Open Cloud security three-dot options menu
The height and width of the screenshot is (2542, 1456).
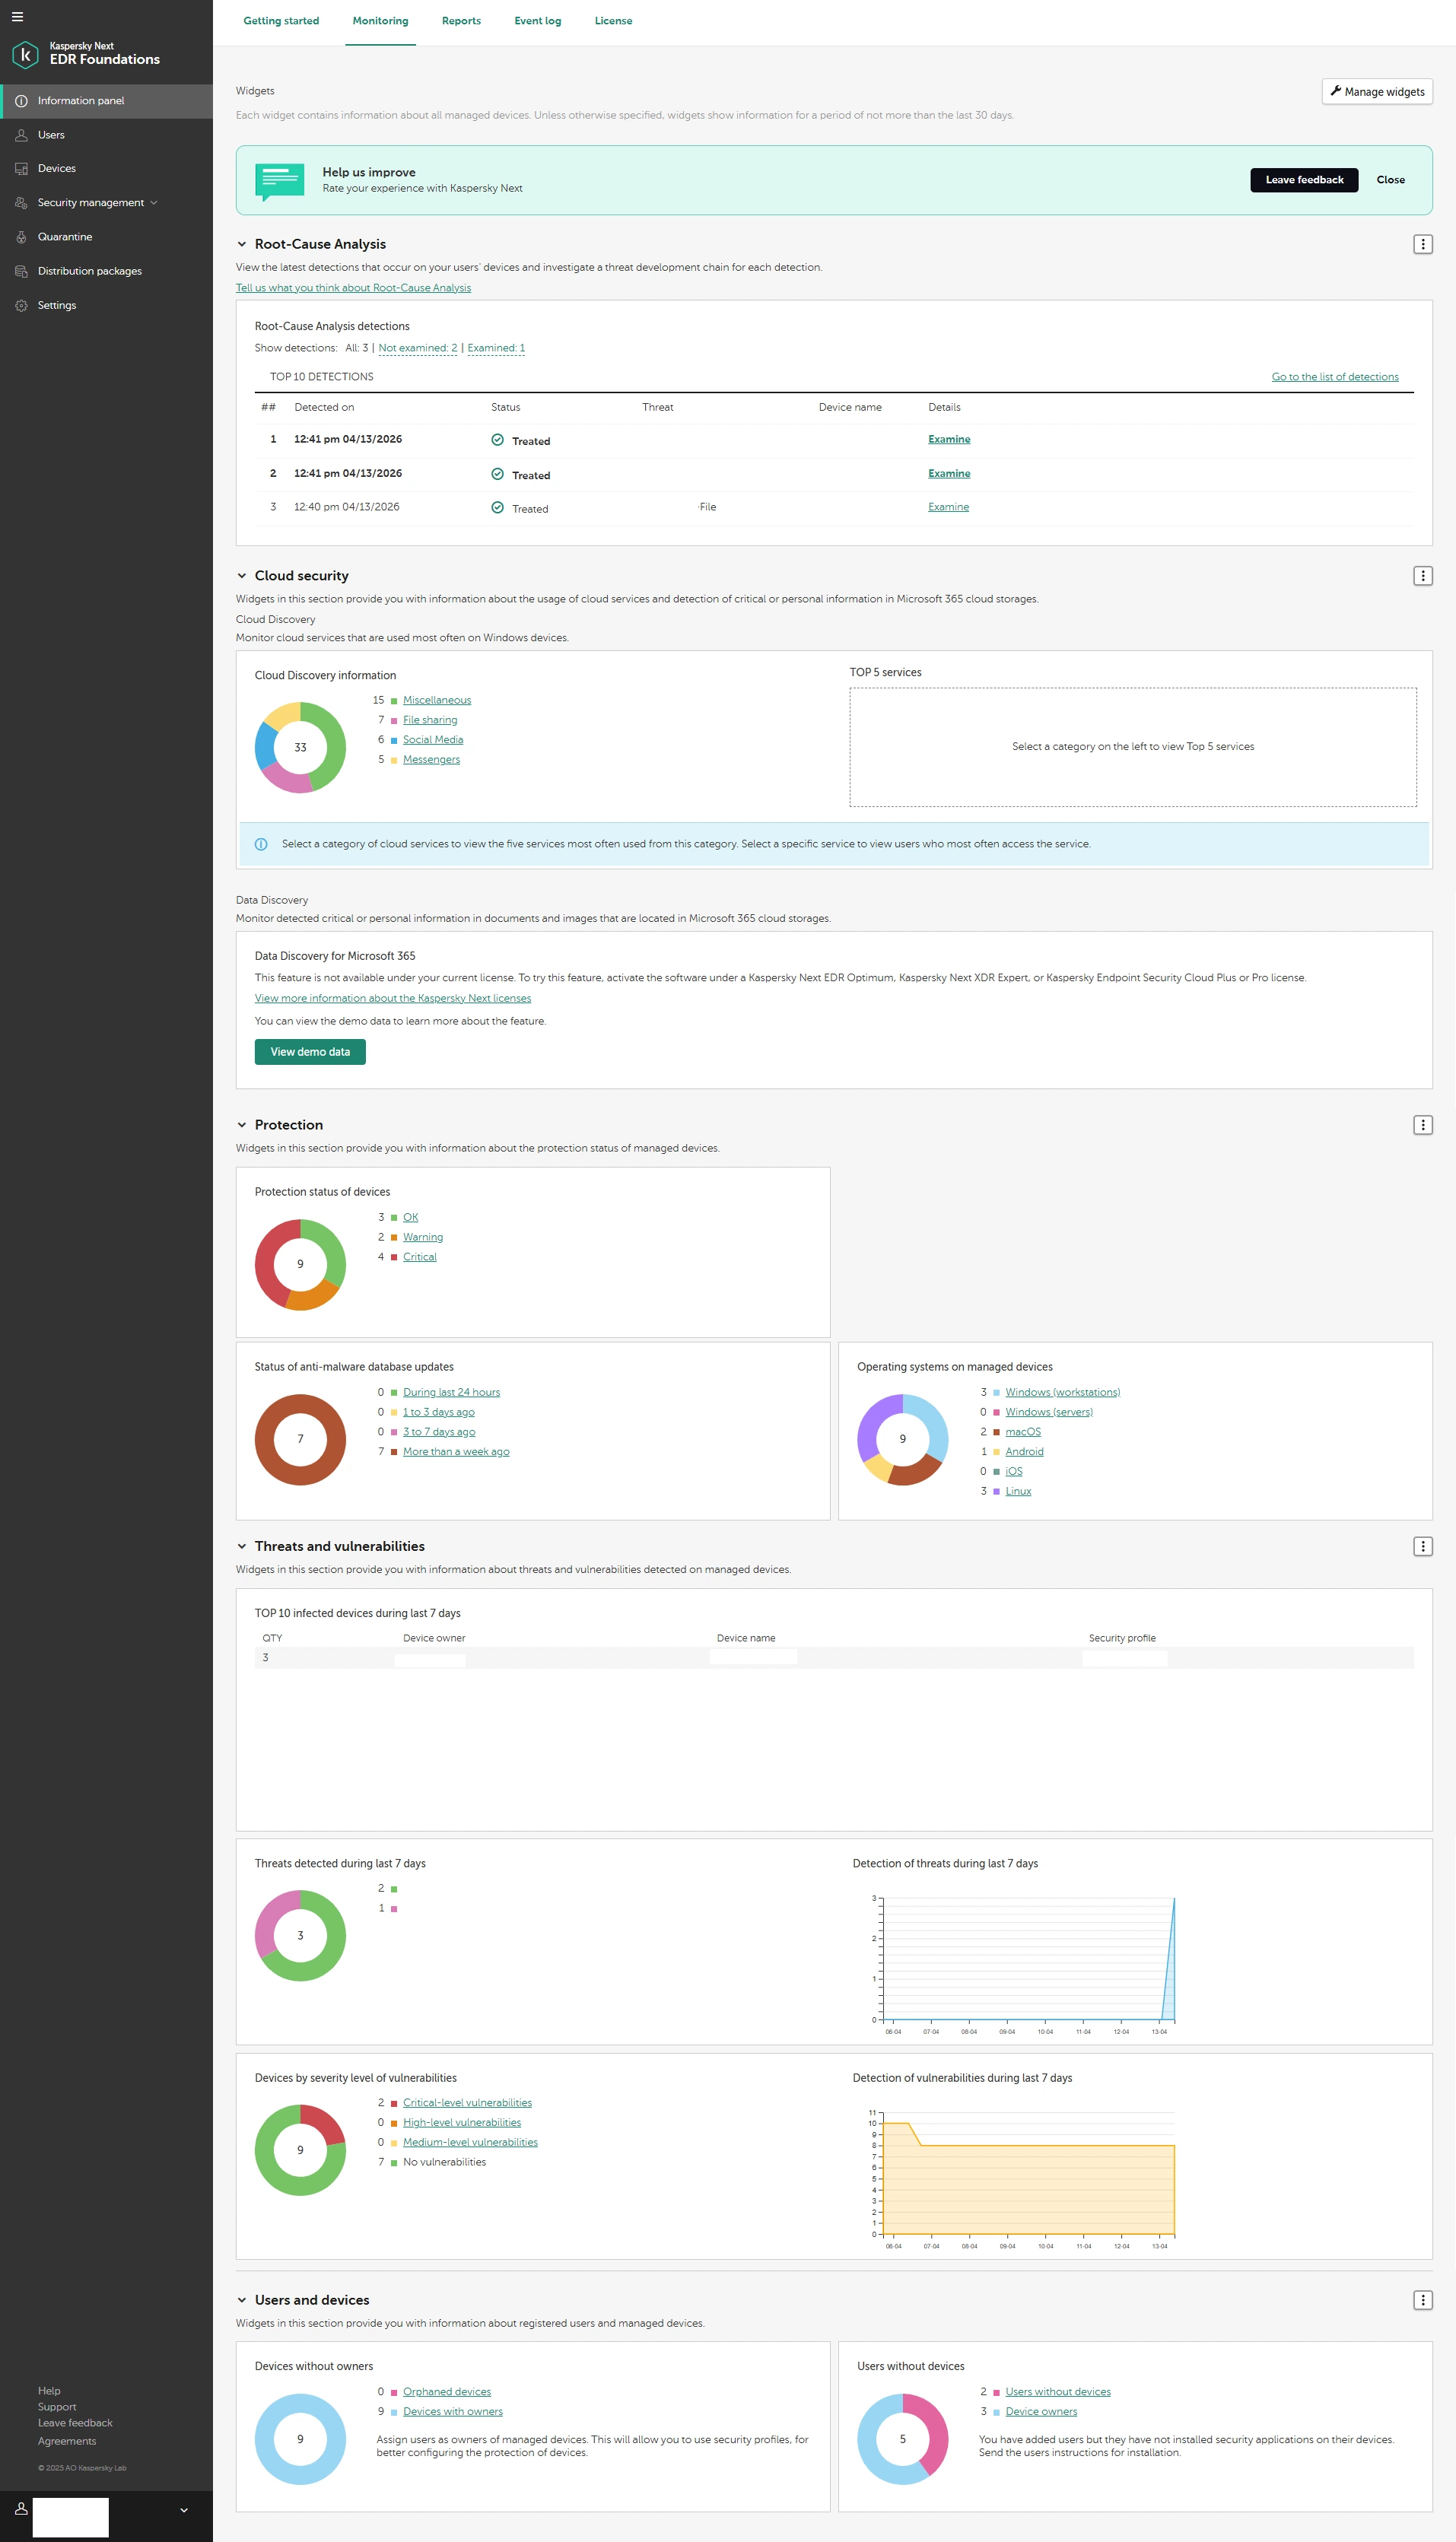[x=1422, y=576]
